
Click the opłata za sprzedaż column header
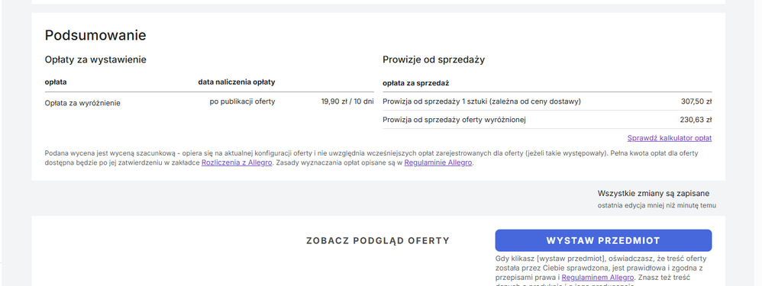[415, 83]
